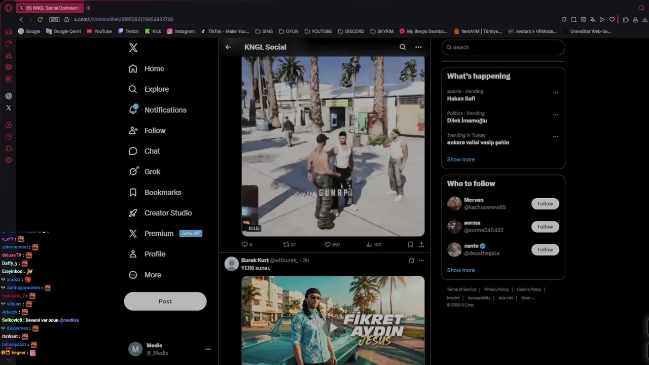The height and width of the screenshot is (365, 649).
Task: Open Bookmarks in the sidebar
Action: coord(155,192)
